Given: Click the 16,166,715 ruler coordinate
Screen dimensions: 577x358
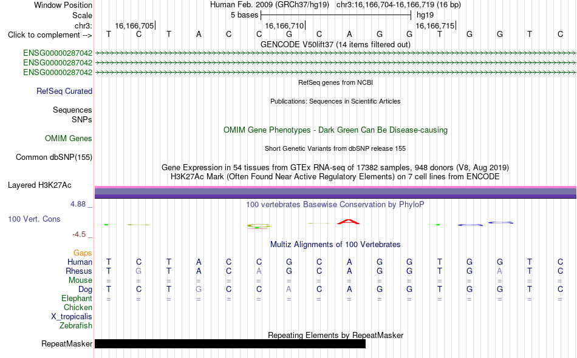Looking at the screenshot, I should tap(435, 25).
